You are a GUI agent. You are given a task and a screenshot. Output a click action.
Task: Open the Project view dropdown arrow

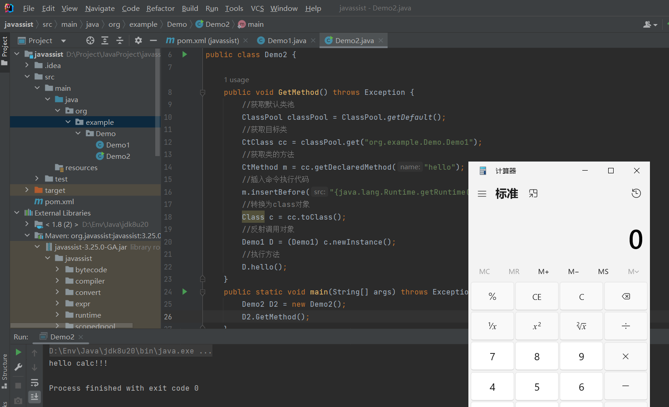pyautogui.click(x=64, y=41)
